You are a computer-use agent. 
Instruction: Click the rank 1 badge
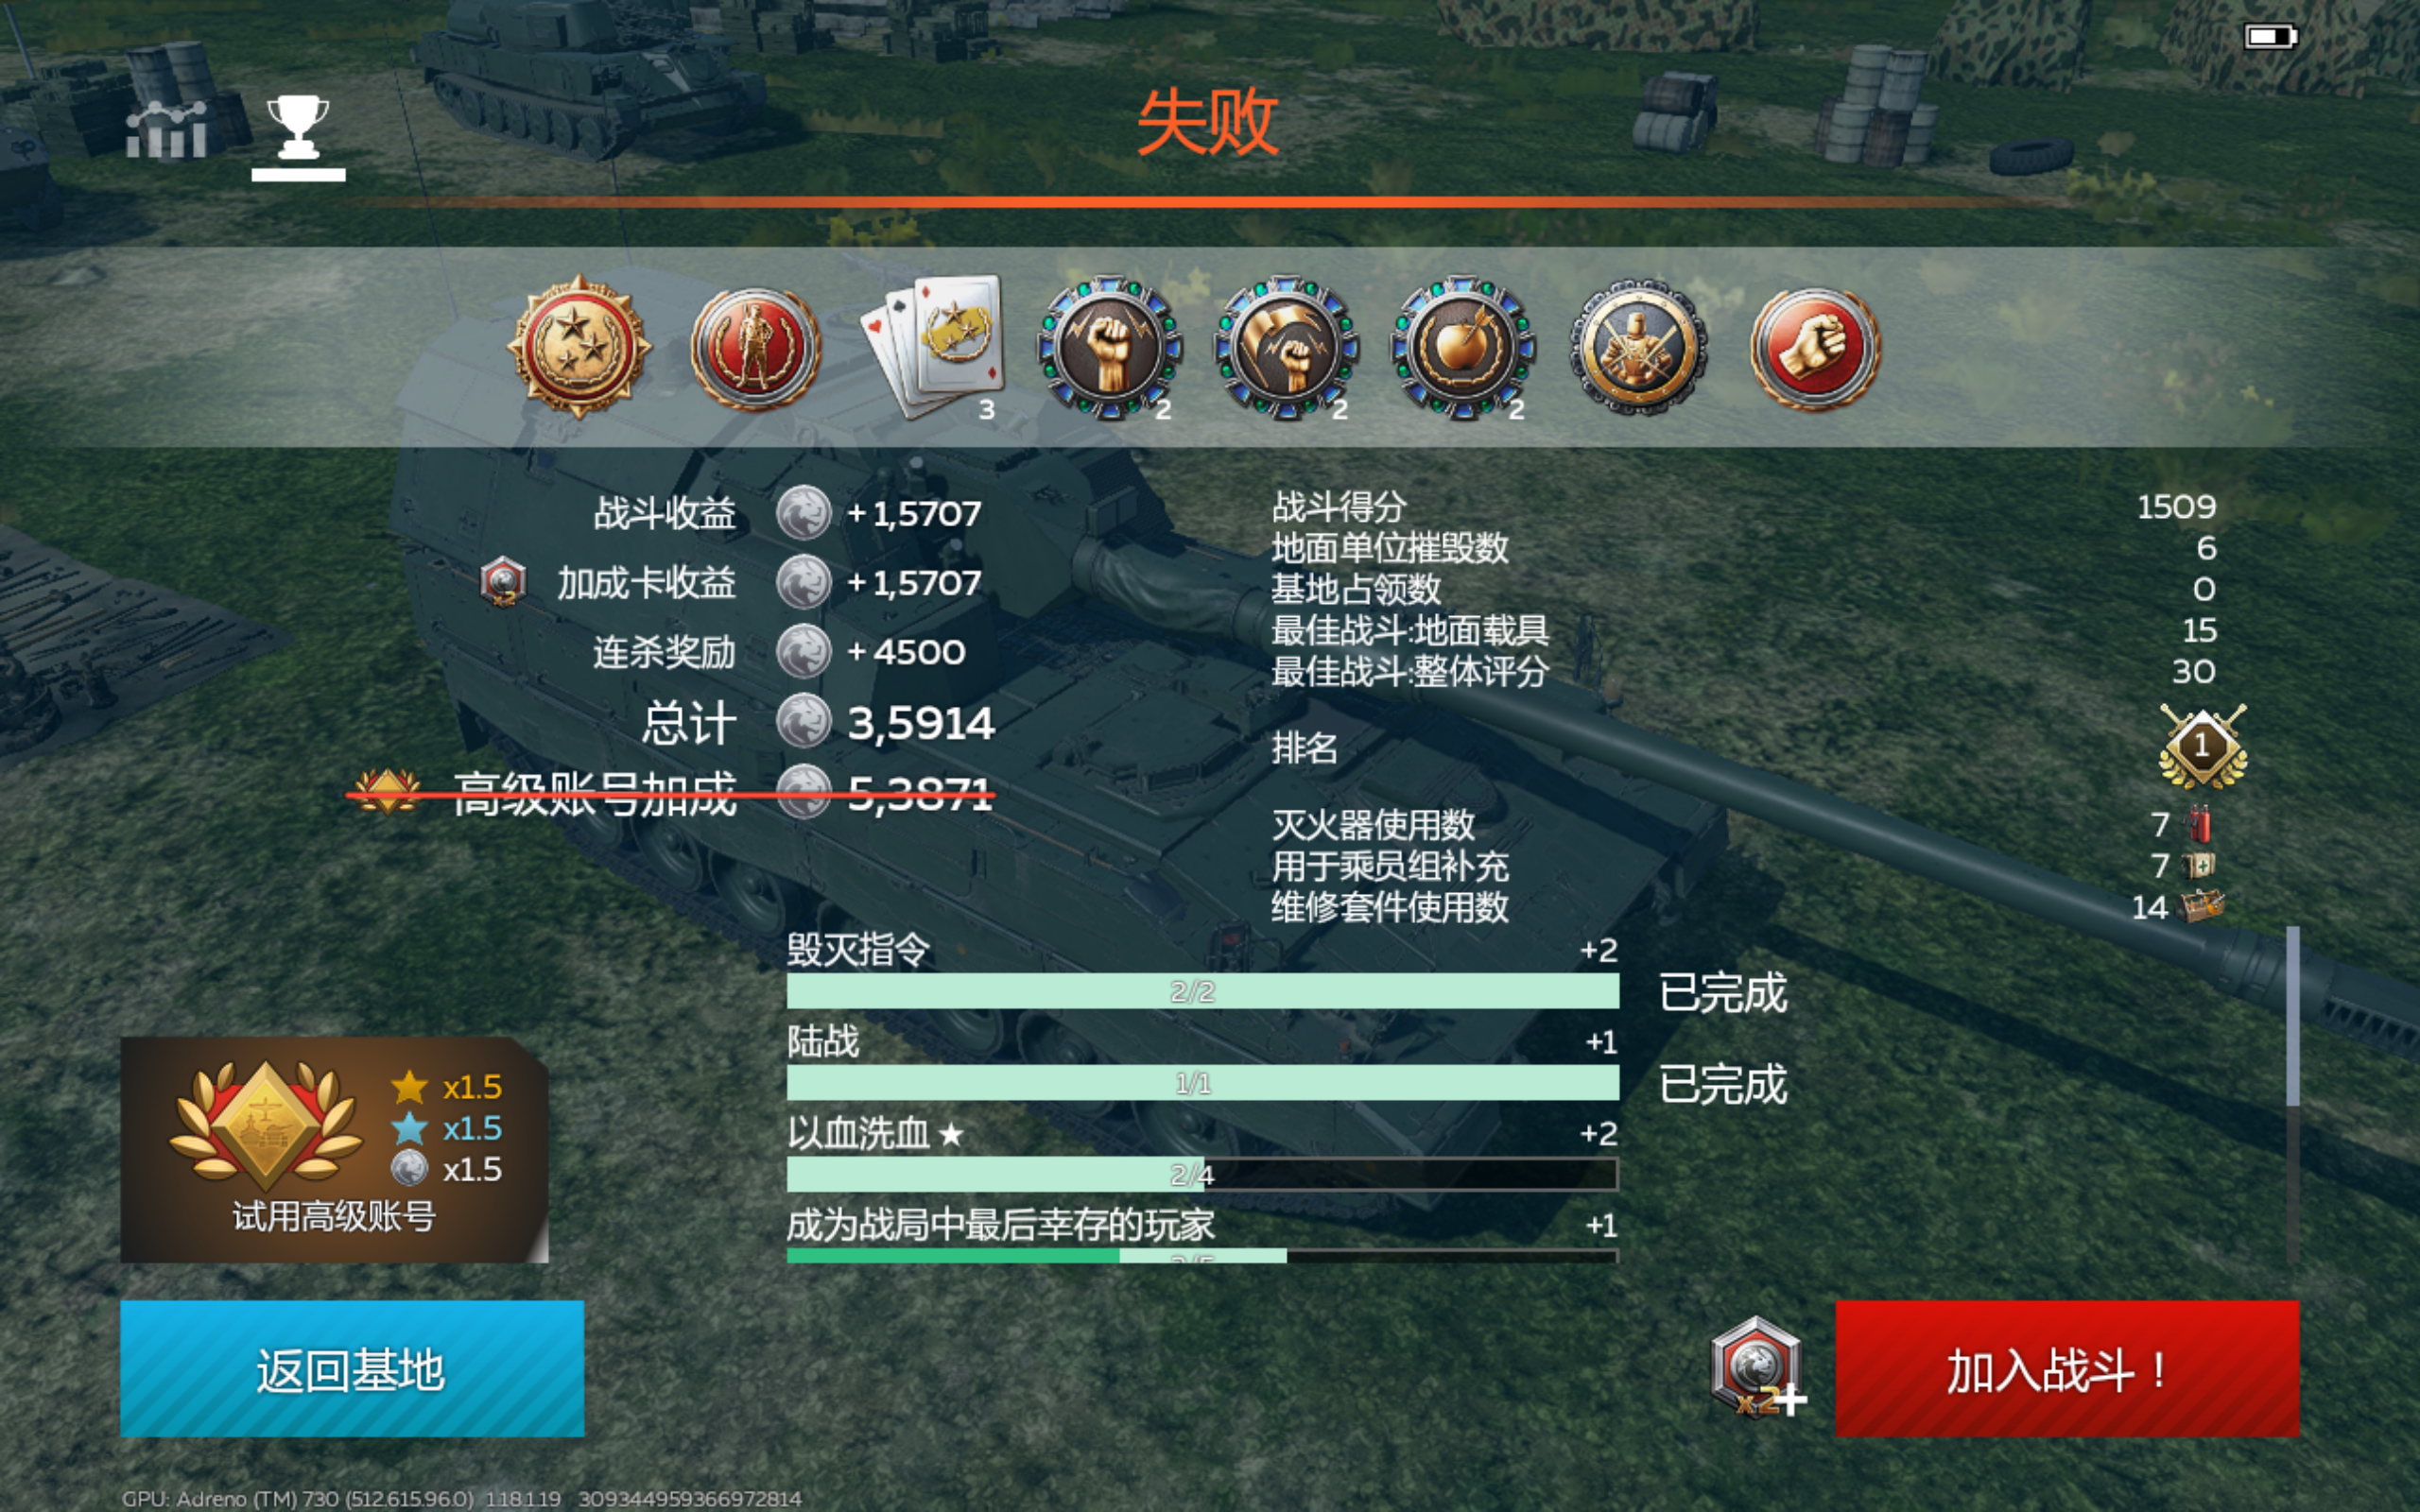coord(2202,747)
